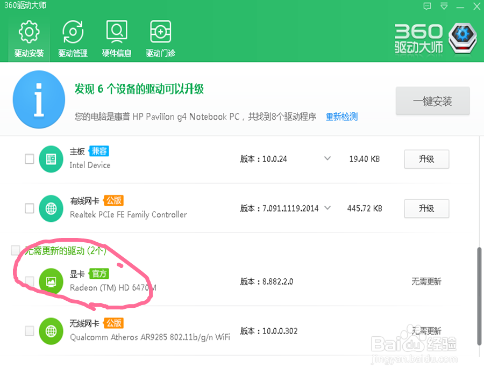Screen dimensions: 484x376
Task: Open the feedback message icon in titlebar
Action: (x=427, y=6)
